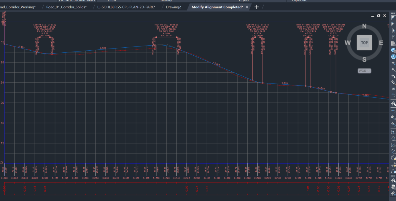The width and height of the screenshot is (396, 201).
Task: Click the Match Radius arc icon
Action: pyautogui.click(x=393, y=158)
